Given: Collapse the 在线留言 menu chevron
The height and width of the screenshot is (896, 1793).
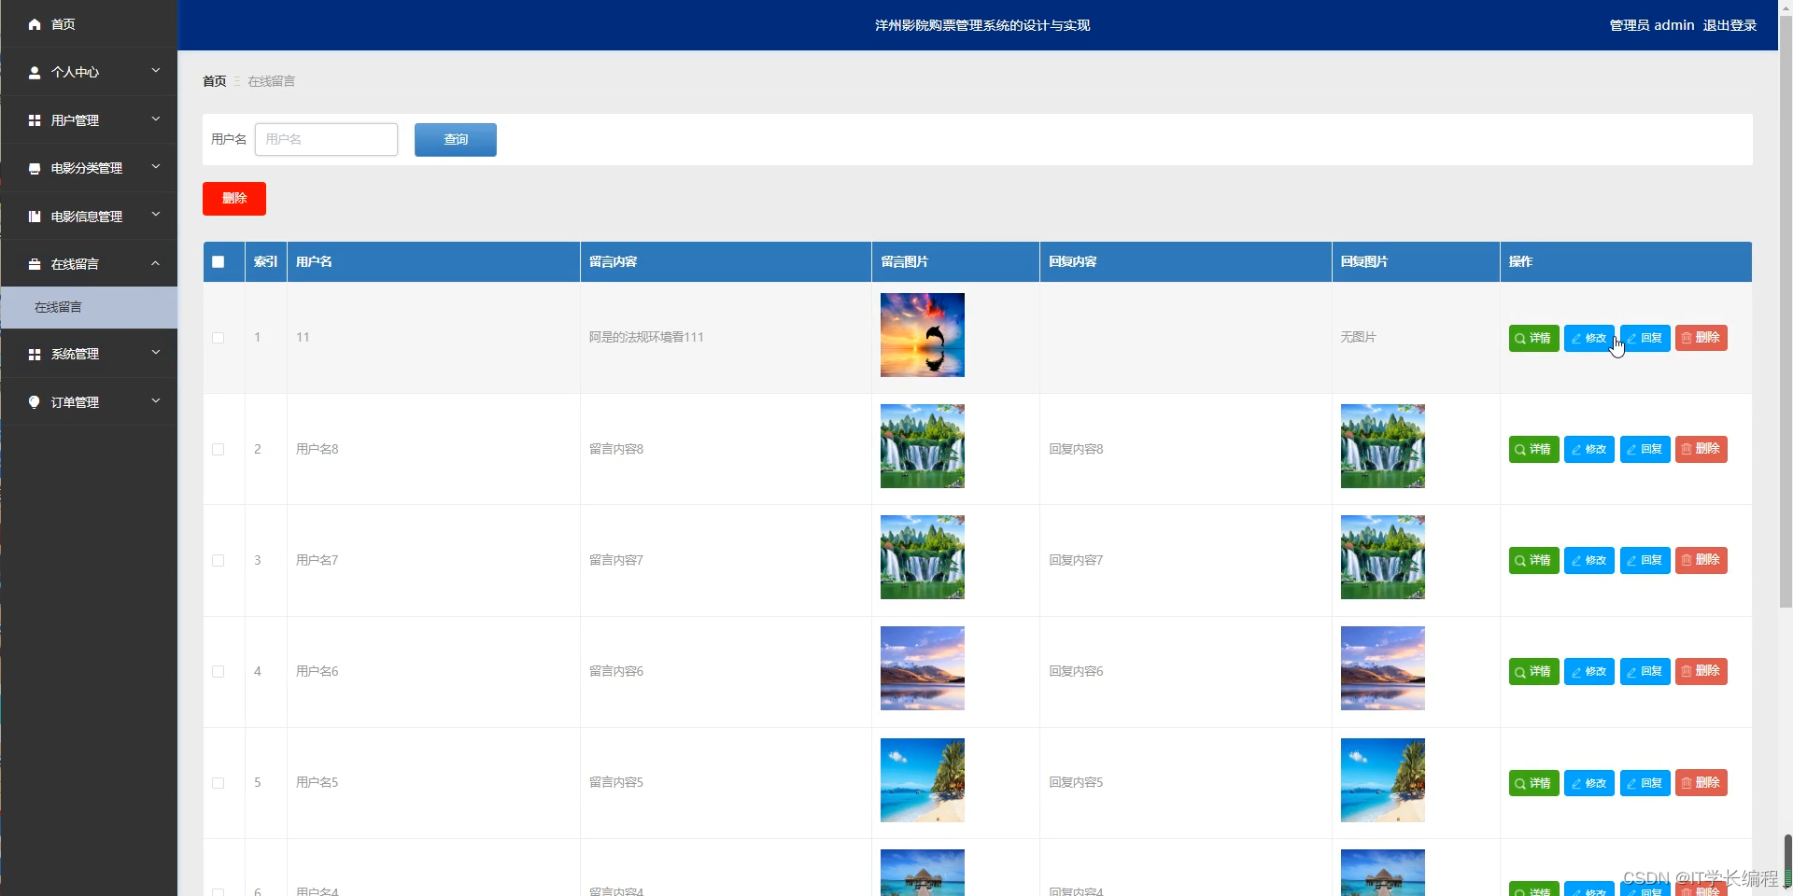Looking at the screenshot, I should point(156,263).
